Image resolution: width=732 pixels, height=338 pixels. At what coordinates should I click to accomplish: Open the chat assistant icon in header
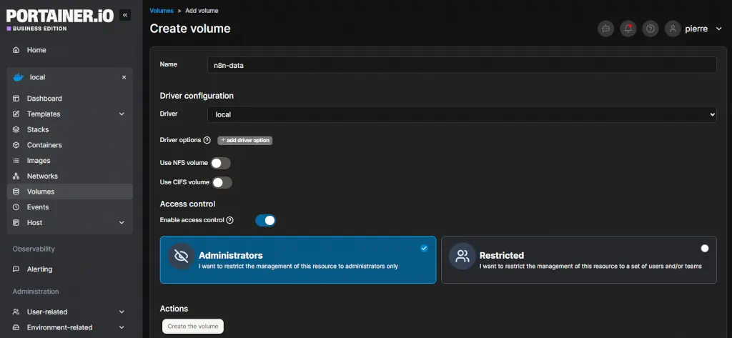(606, 29)
